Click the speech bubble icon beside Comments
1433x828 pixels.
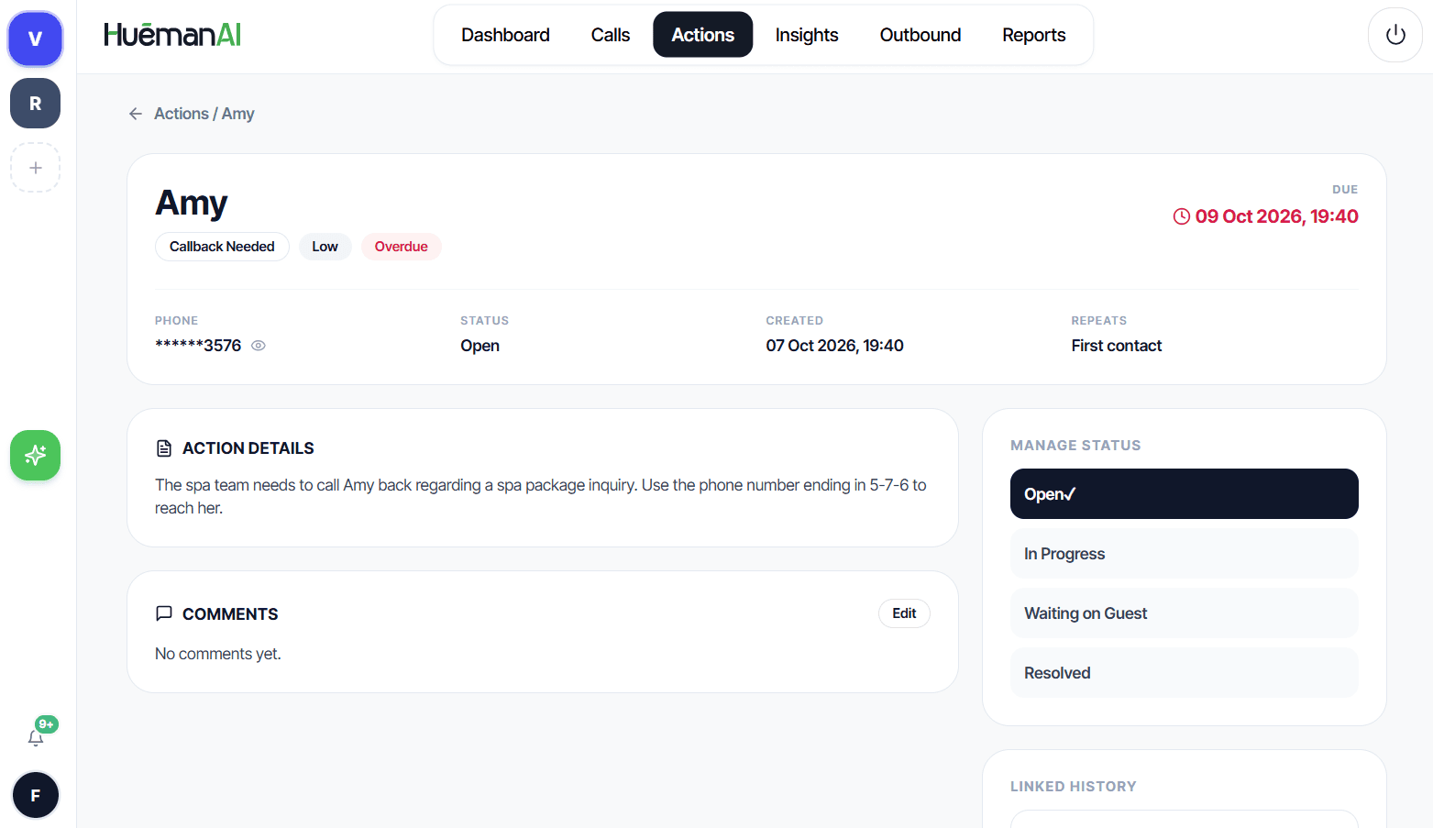point(164,613)
